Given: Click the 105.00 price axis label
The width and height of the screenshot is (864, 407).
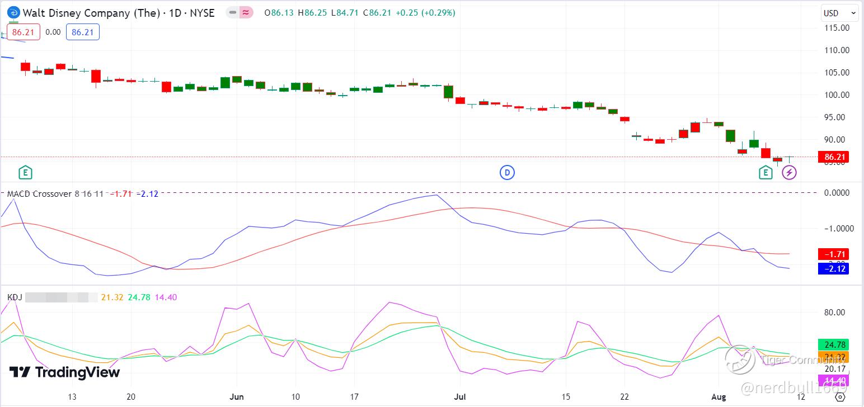Looking at the screenshot, I should click(838, 73).
